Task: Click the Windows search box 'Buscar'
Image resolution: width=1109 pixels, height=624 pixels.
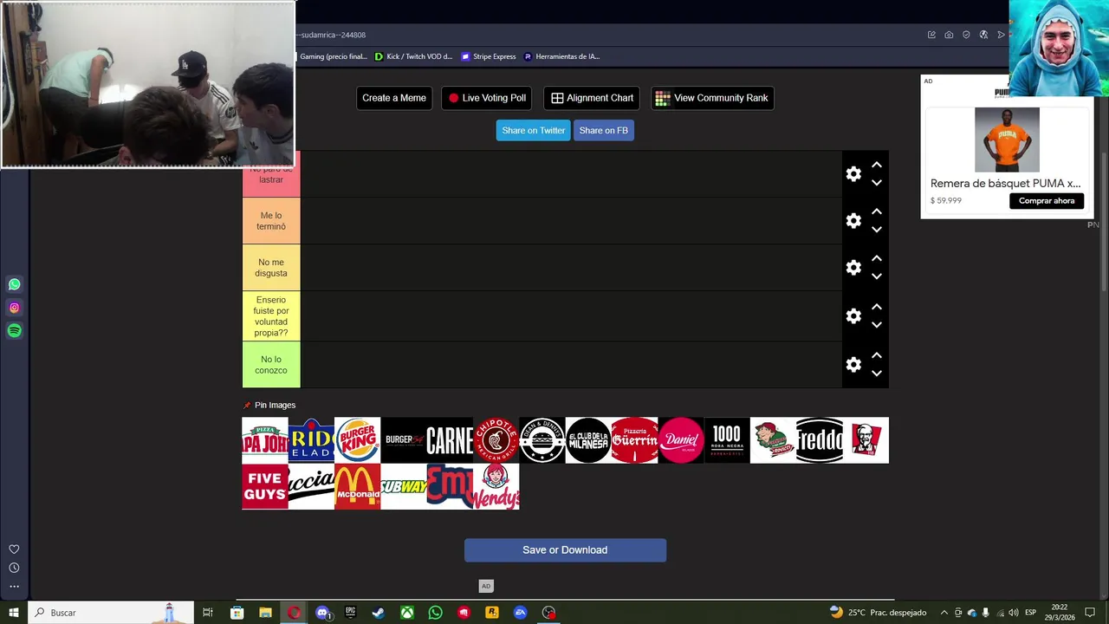Action: (x=111, y=613)
